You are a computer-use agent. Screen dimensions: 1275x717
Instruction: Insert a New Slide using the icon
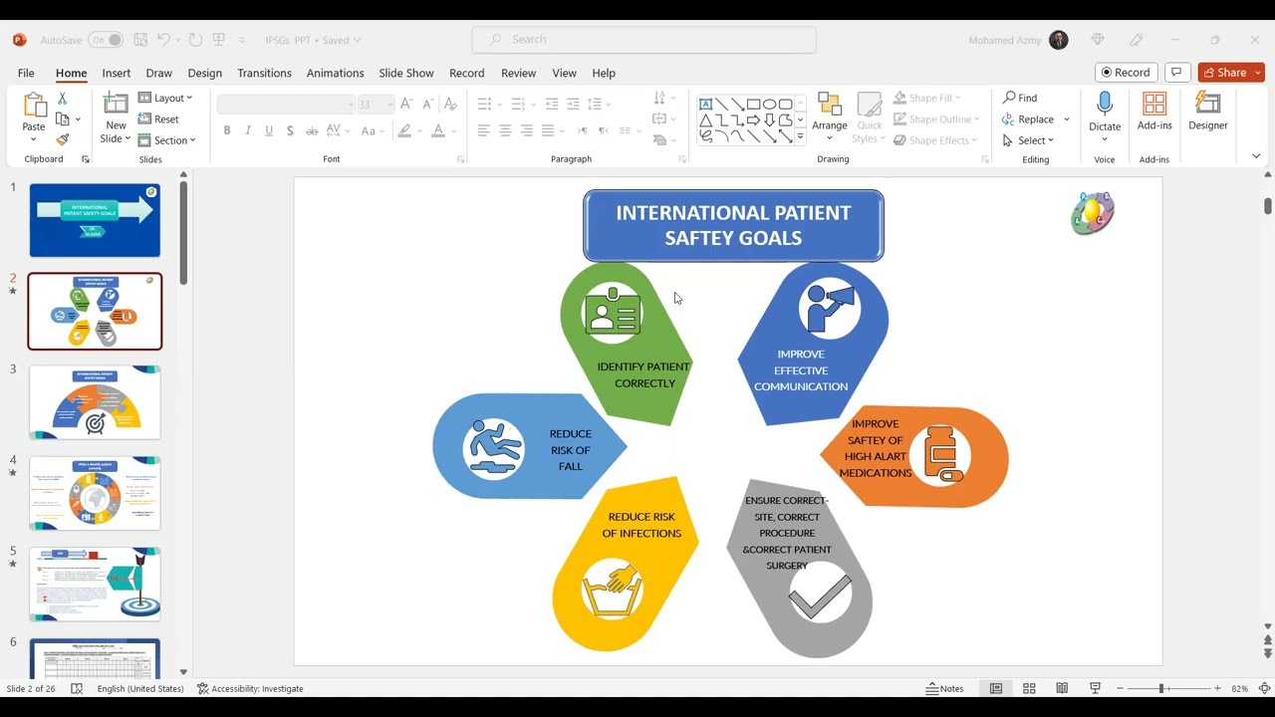click(x=116, y=106)
